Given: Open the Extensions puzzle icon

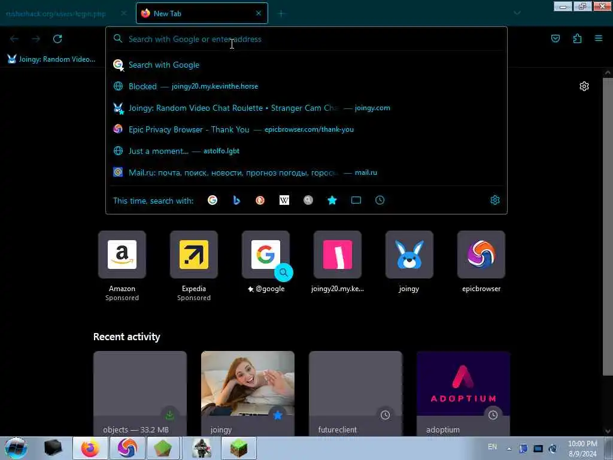Looking at the screenshot, I should (x=577, y=38).
